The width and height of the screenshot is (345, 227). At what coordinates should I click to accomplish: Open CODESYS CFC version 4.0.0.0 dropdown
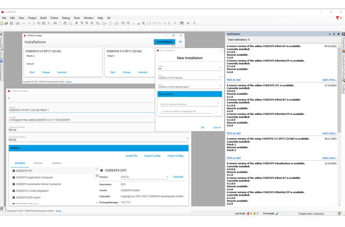tap(167, 177)
